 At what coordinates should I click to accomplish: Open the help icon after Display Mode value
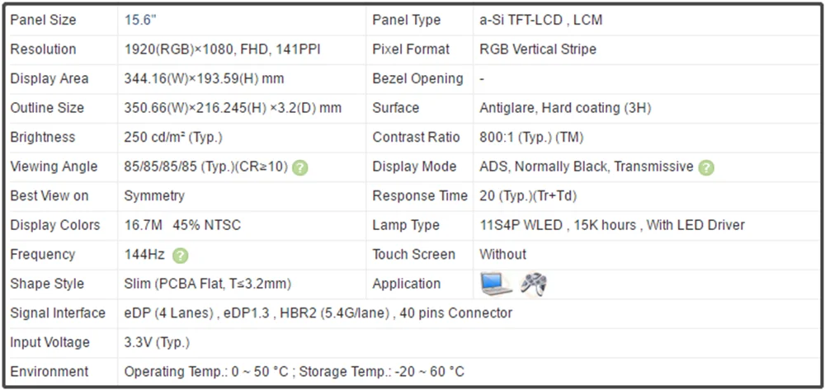tap(706, 167)
